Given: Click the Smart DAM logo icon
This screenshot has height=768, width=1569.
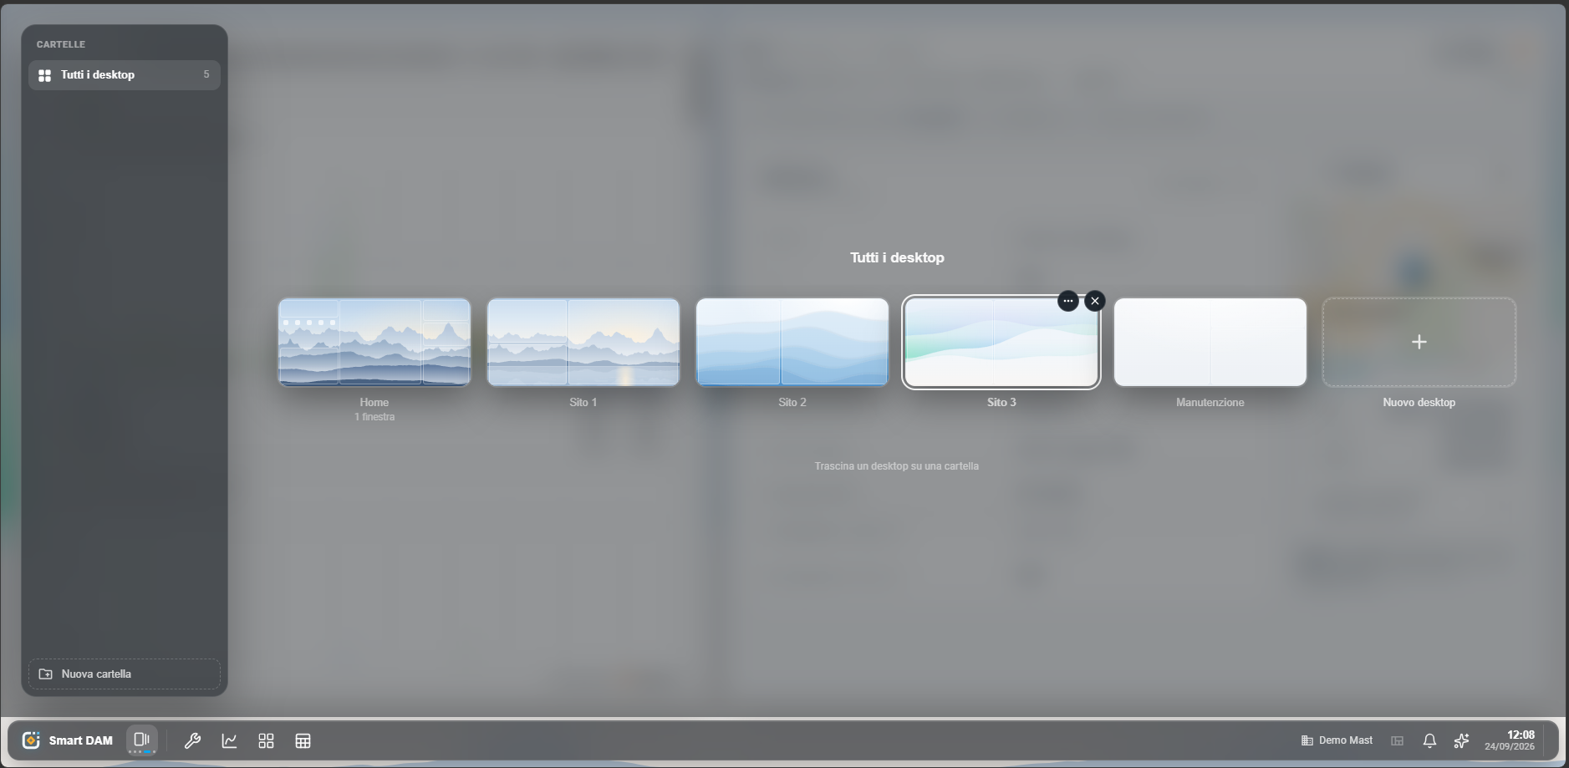Looking at the screenshot, I should (31, 740).
